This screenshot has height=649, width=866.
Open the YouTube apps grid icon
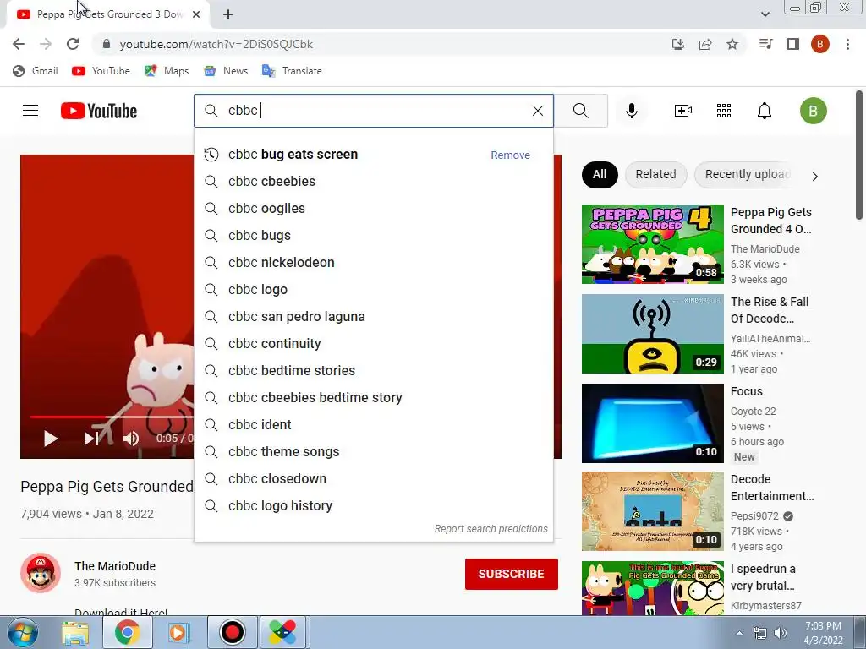[x=724, y=111]
